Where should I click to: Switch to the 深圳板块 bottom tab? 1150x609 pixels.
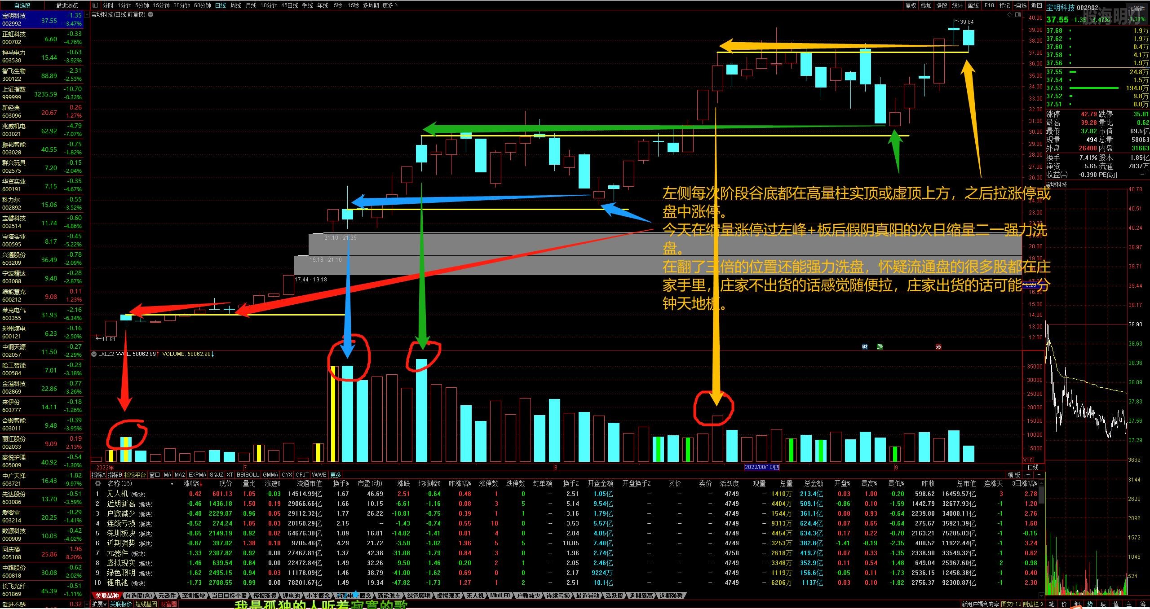194,596
